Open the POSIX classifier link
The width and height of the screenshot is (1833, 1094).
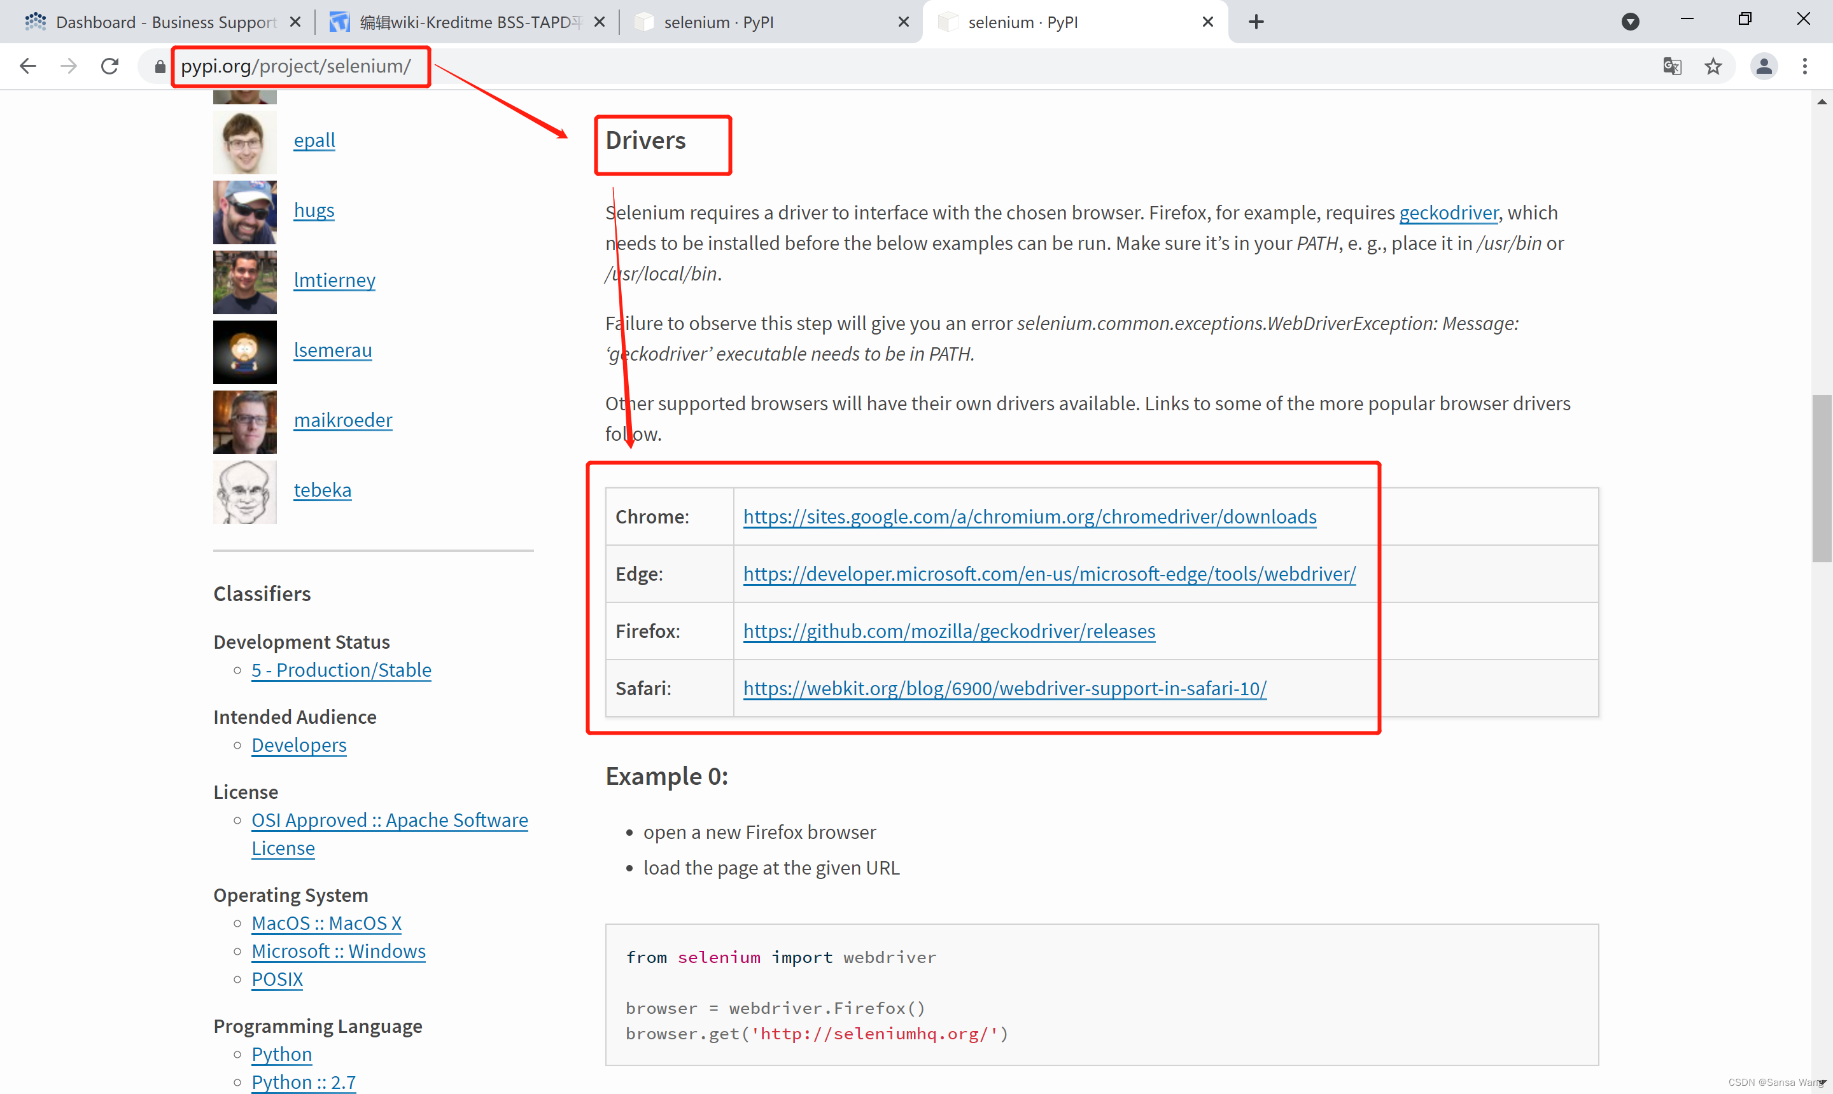pyautogui.click(x=277, y=980)
